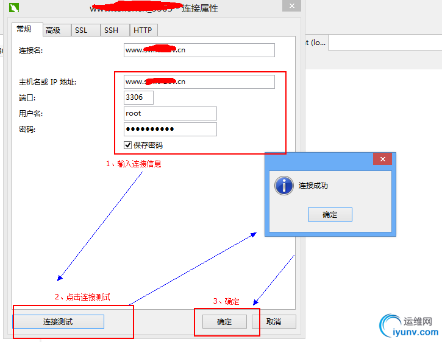
Task: Click the 连接属性 title text
Action: (x=200, y=9)
